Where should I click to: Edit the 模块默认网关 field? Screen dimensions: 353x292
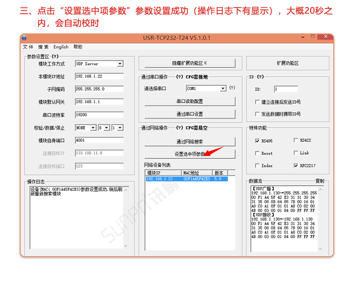click(x=99, y=102)
